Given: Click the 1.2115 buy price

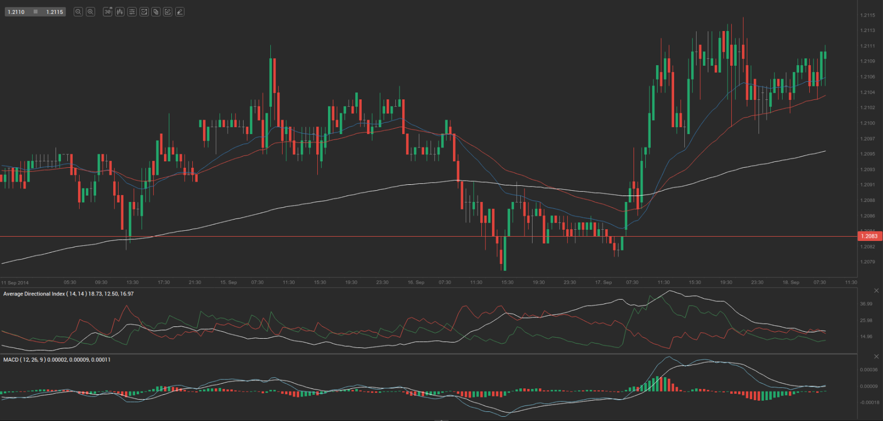Looking at the screenshot, I should (x=54, y=12).
